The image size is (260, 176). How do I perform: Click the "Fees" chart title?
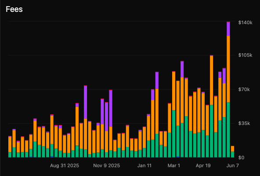click(x=14, y=9)
